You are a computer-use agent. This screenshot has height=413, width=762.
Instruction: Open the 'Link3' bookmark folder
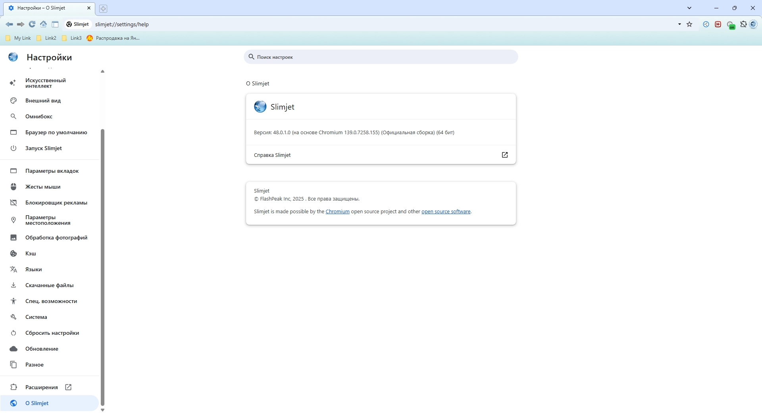pos(72,38)
